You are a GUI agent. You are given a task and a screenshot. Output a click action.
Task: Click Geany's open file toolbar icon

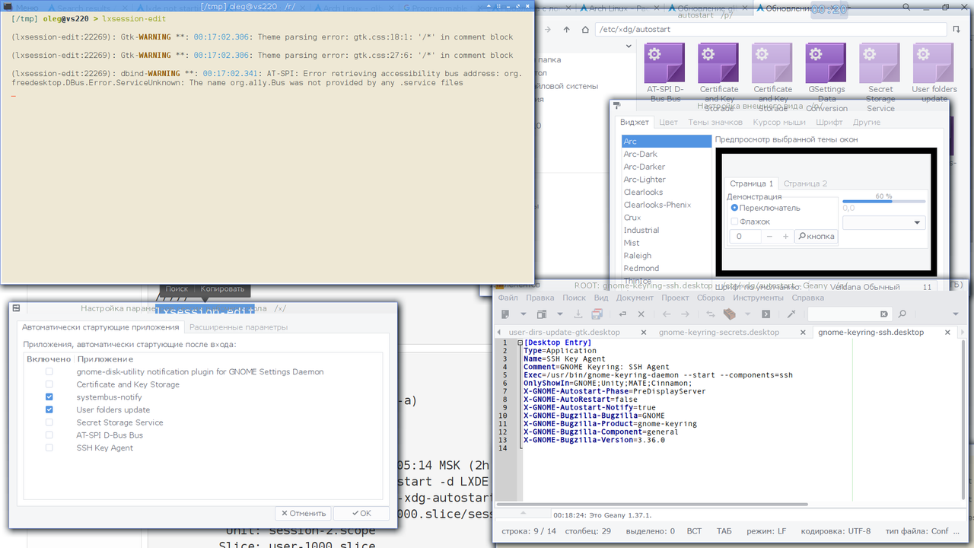(x=542, y=314)
